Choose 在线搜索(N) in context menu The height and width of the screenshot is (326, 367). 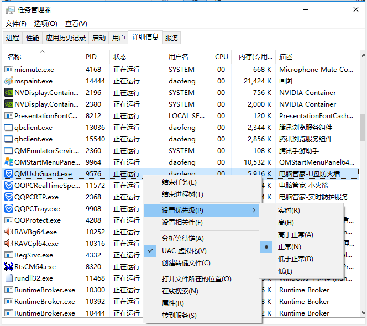point(202,291)
